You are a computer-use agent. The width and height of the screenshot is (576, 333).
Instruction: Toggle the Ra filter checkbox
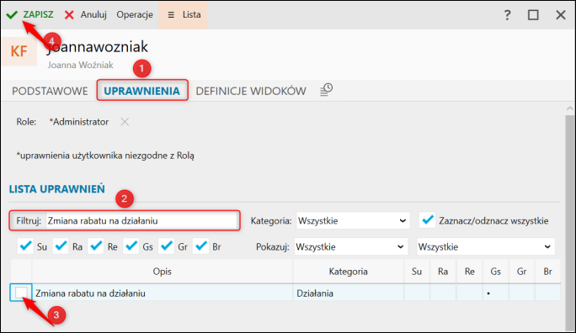(61, 246)
